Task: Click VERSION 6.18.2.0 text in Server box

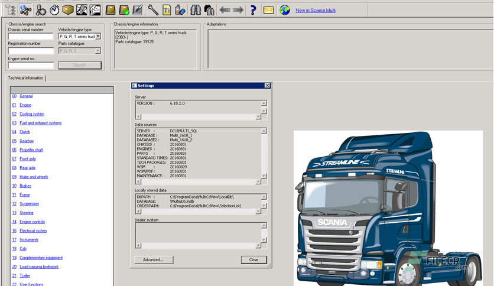Action: pyautogui.click(x=161, y=103)
